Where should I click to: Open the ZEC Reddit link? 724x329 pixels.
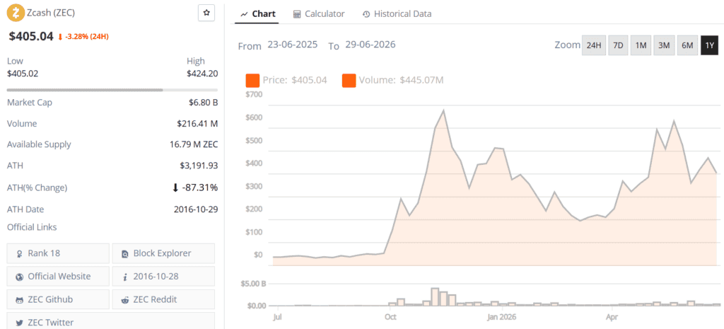point(163,299)
